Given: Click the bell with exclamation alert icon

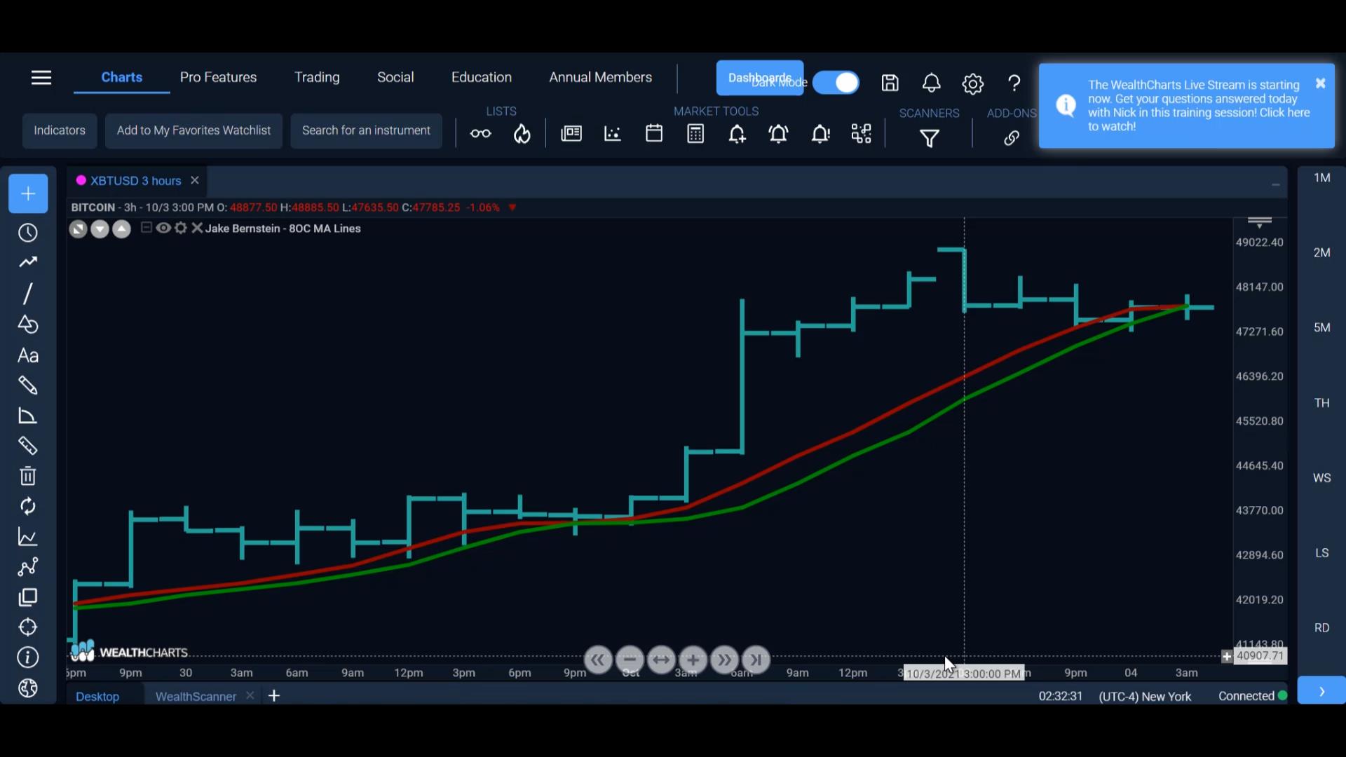Looking at the screenshot, I should (820, 134).
